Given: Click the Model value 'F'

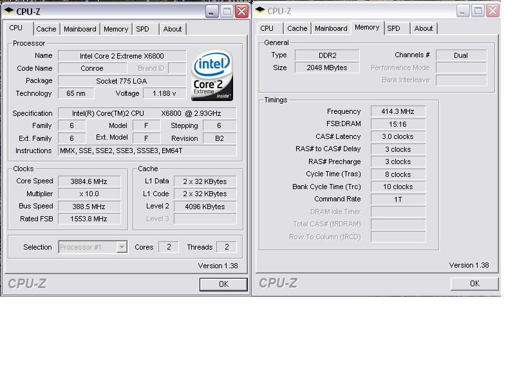Looking at the screenshot, I should (x=147, y=125).
